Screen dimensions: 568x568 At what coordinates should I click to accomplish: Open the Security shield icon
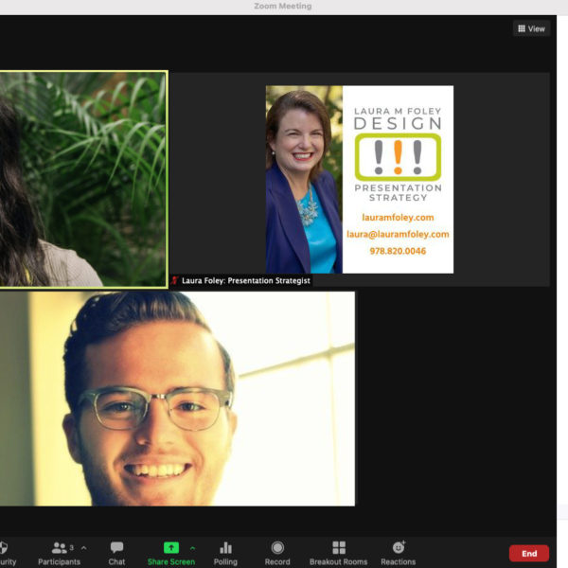(x=5, y=547)
